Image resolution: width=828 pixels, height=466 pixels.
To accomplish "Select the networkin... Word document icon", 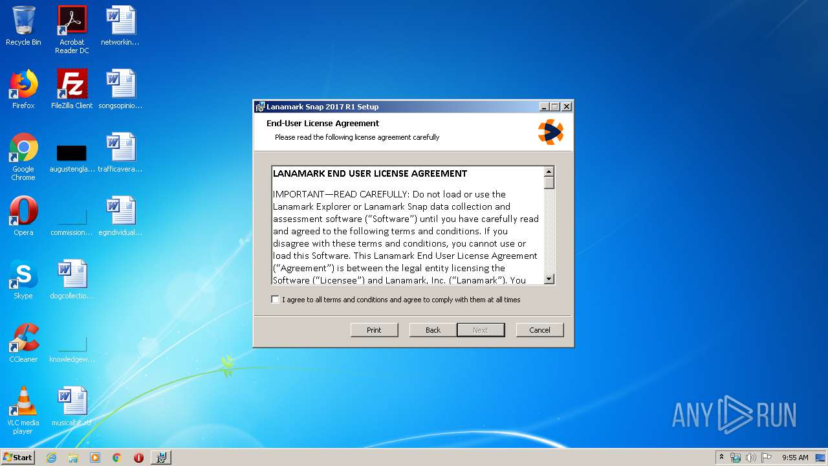I will point(120,27).
